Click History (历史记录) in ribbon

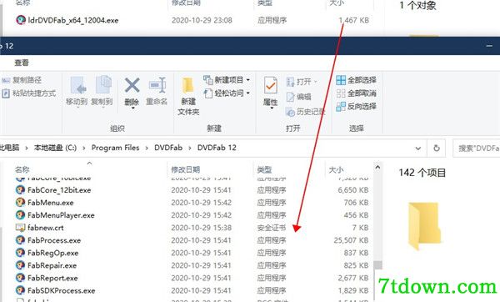click(305, 112)
